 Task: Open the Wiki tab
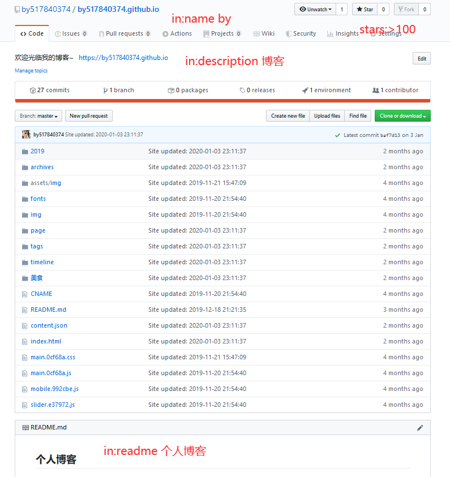(264, 33)
